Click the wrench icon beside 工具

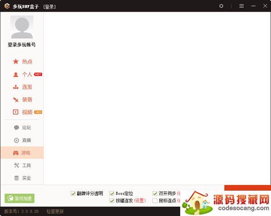[16, 165]
